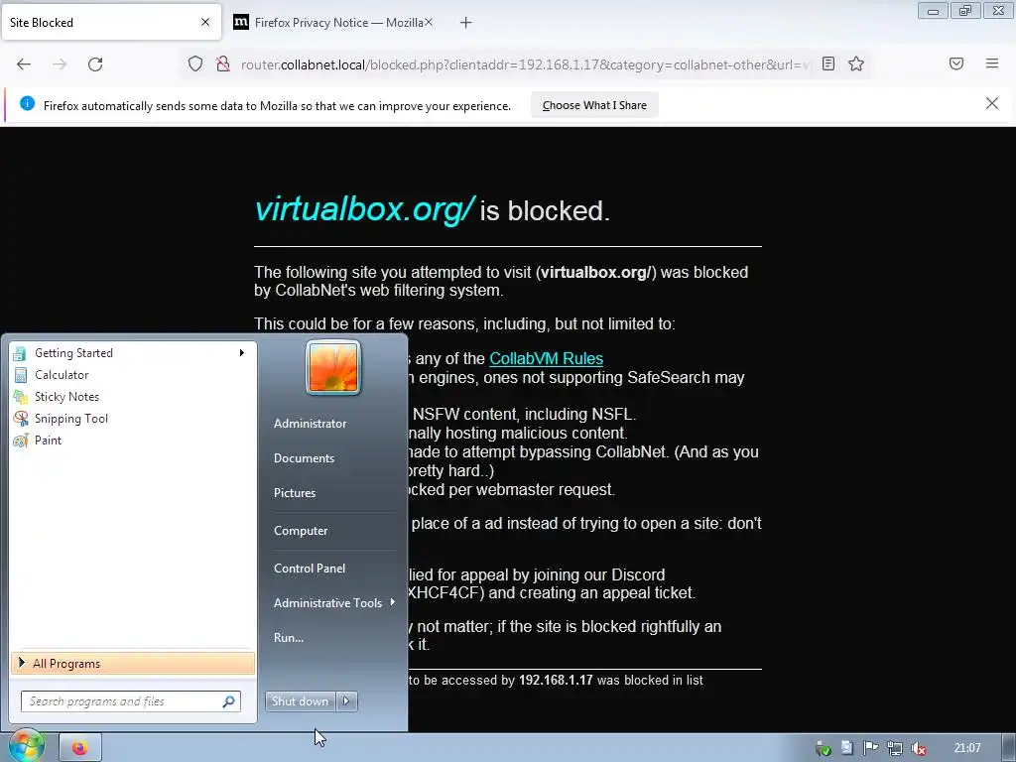
Task: Close the Site Blocked tab
Action: pyautogui.click(x=205, y=22)
